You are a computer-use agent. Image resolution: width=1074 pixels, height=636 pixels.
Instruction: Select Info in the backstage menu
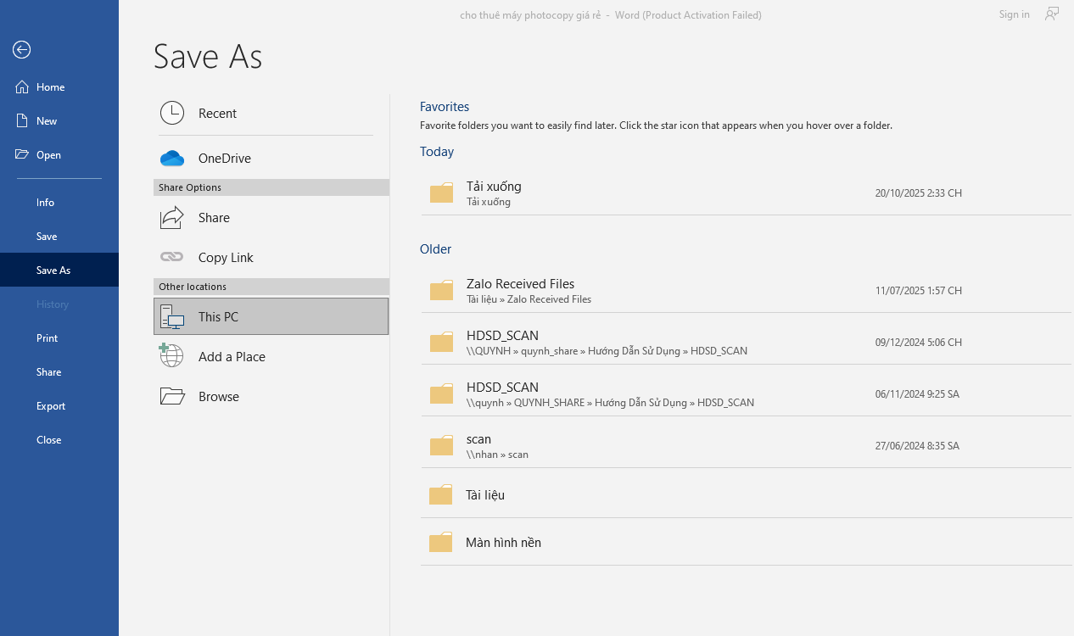[x=46, y=203]
